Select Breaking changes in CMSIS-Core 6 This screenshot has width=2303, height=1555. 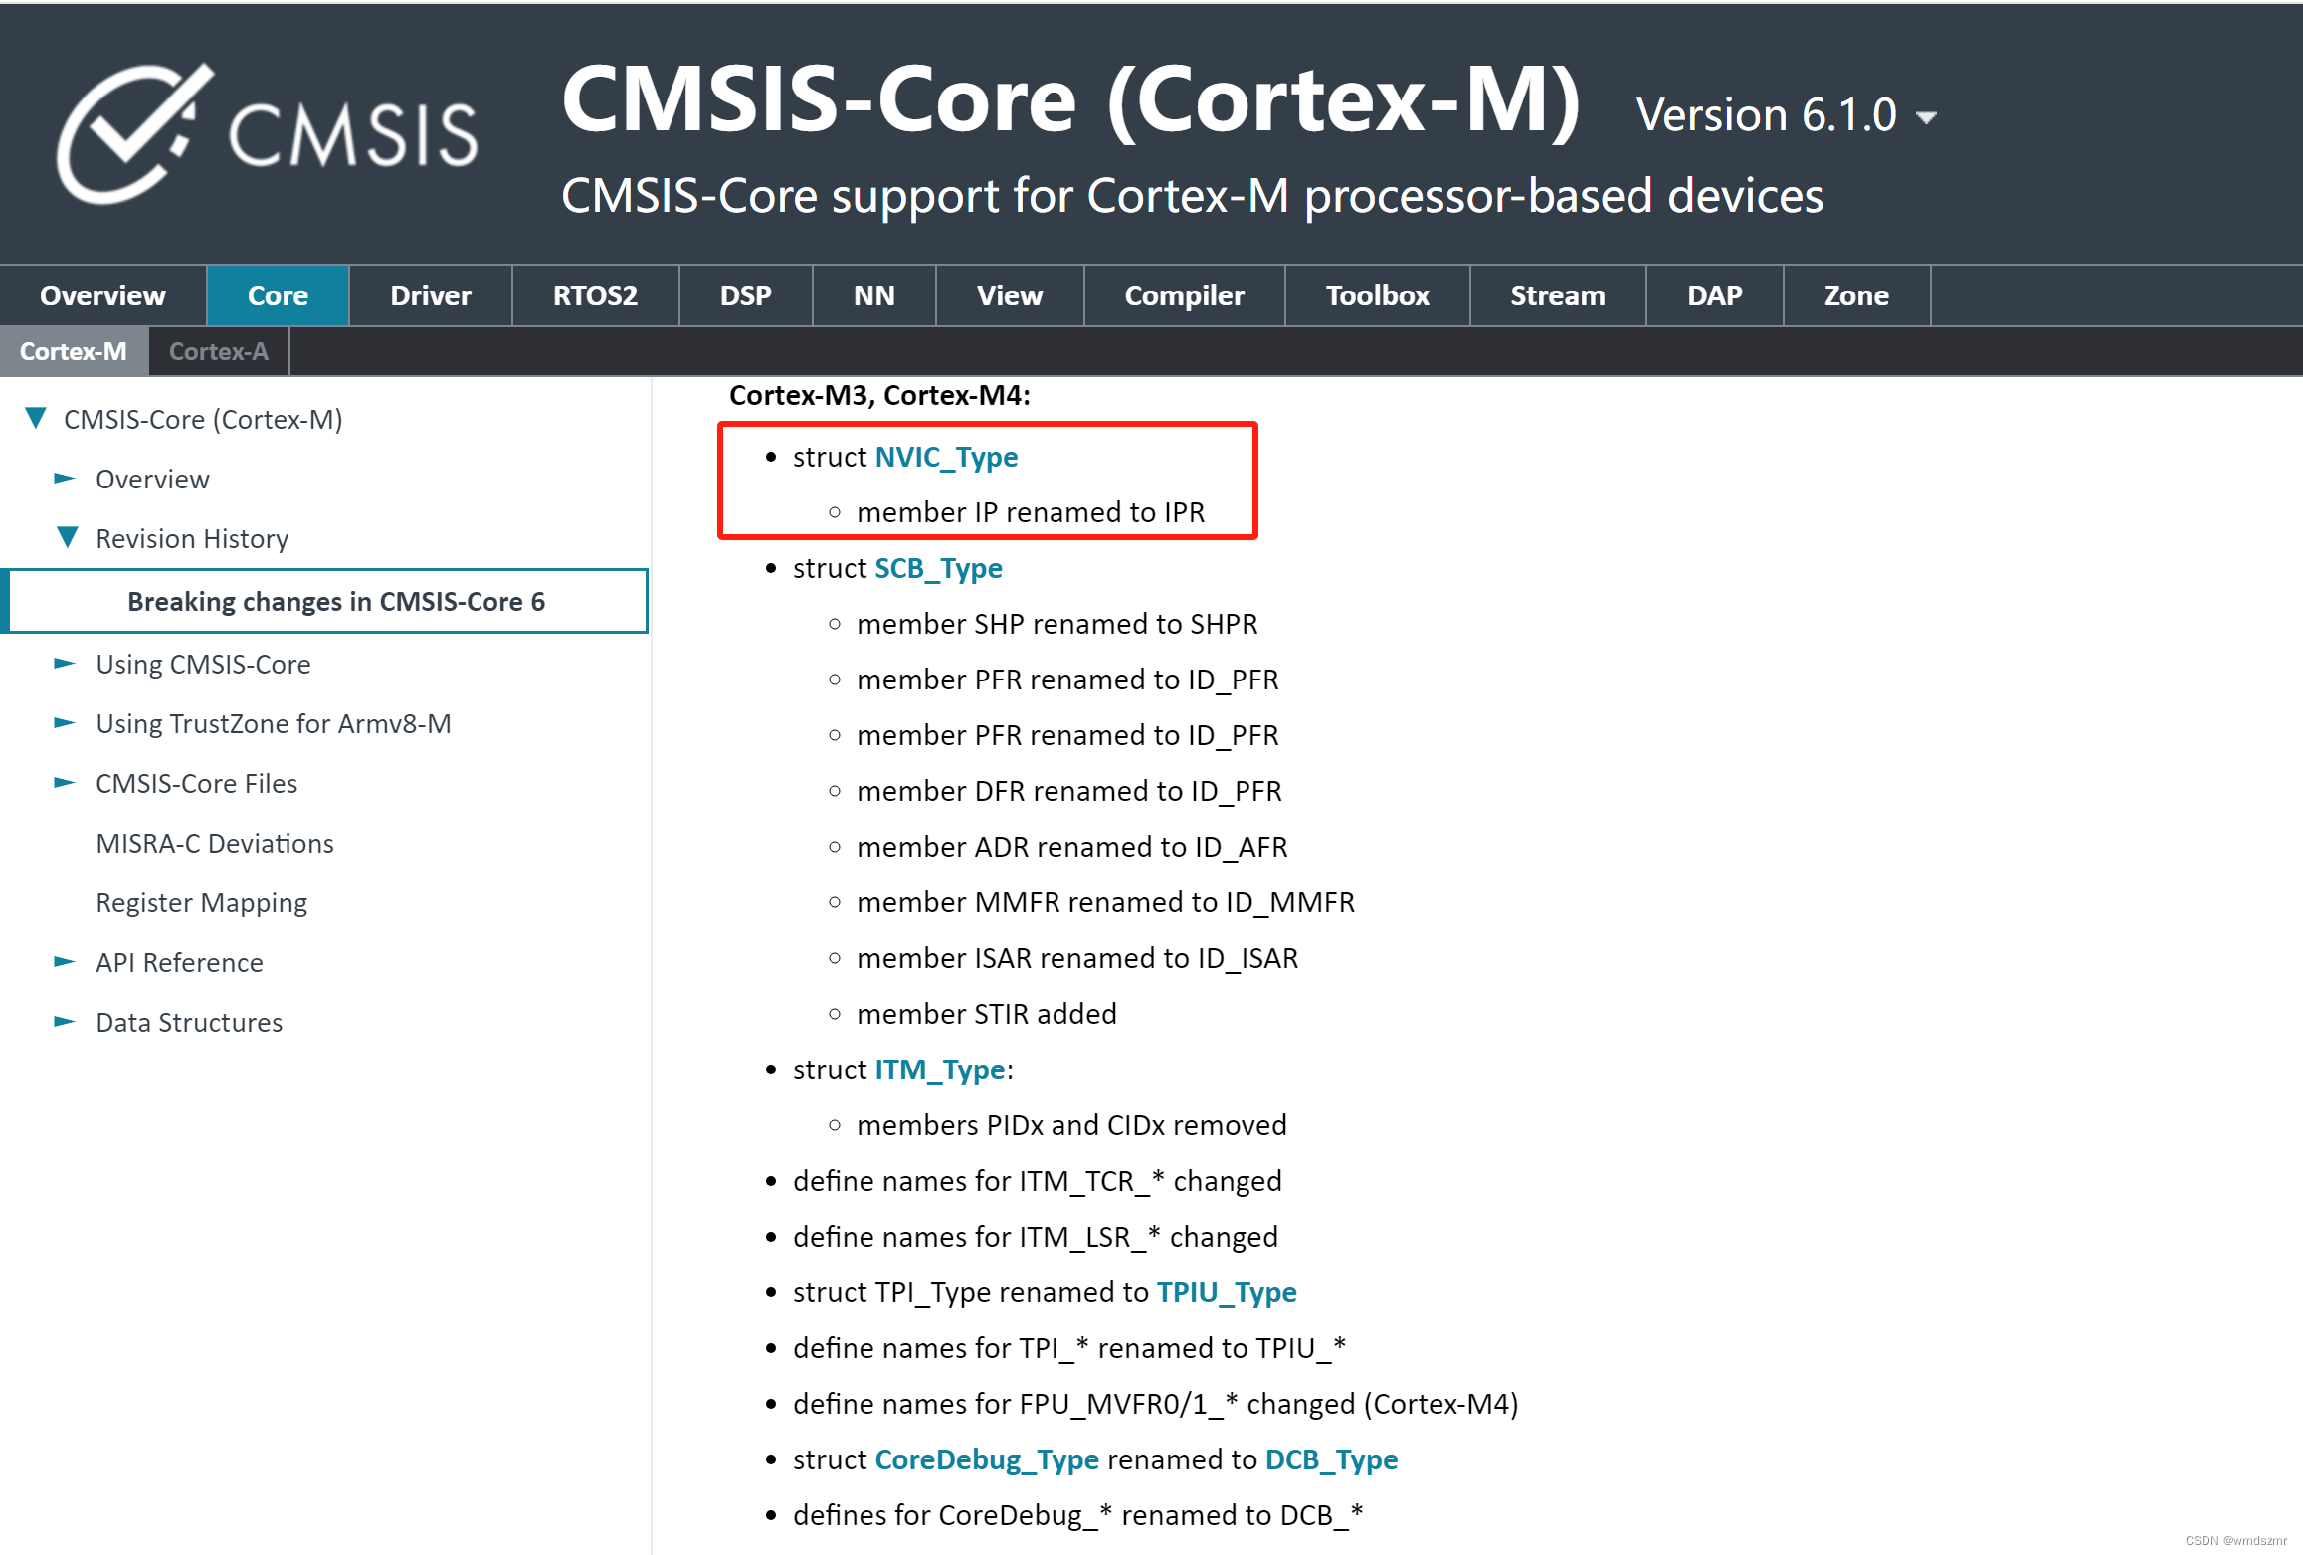(x=336, y=601)
